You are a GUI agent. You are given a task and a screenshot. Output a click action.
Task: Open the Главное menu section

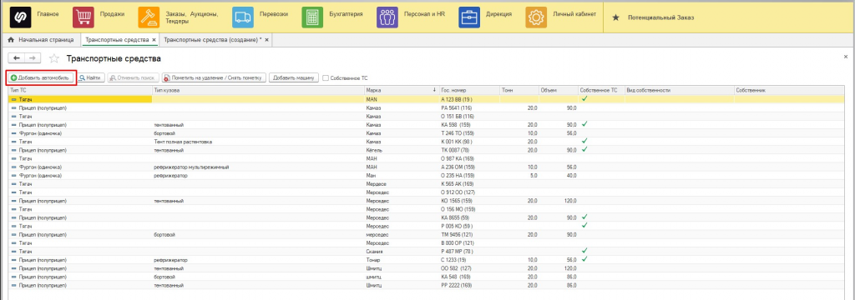tap(48, 13)
